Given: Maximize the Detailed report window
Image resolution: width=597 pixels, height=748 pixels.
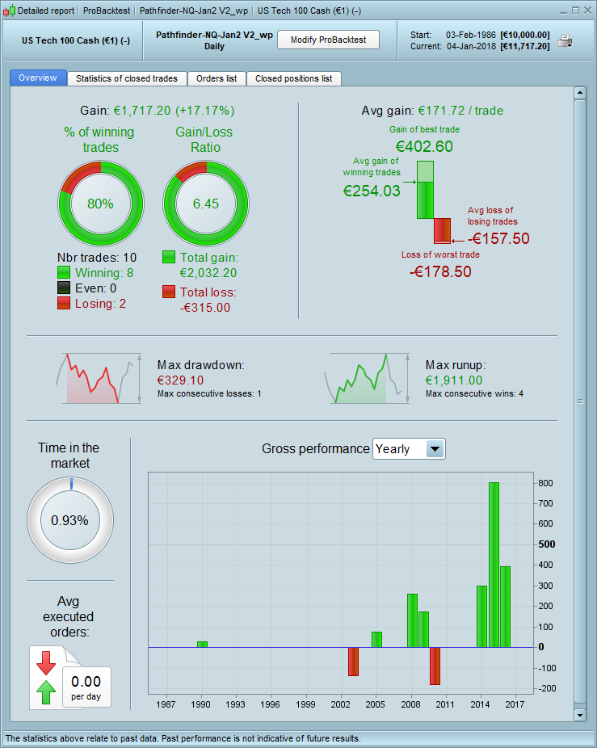Looking at the screenshot, I should coord(575,11).
